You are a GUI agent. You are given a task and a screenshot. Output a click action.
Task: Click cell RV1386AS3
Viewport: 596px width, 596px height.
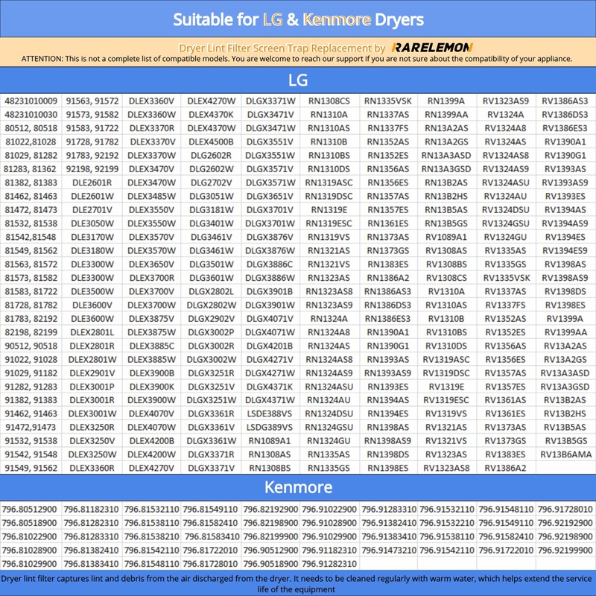tap(565, 101)
